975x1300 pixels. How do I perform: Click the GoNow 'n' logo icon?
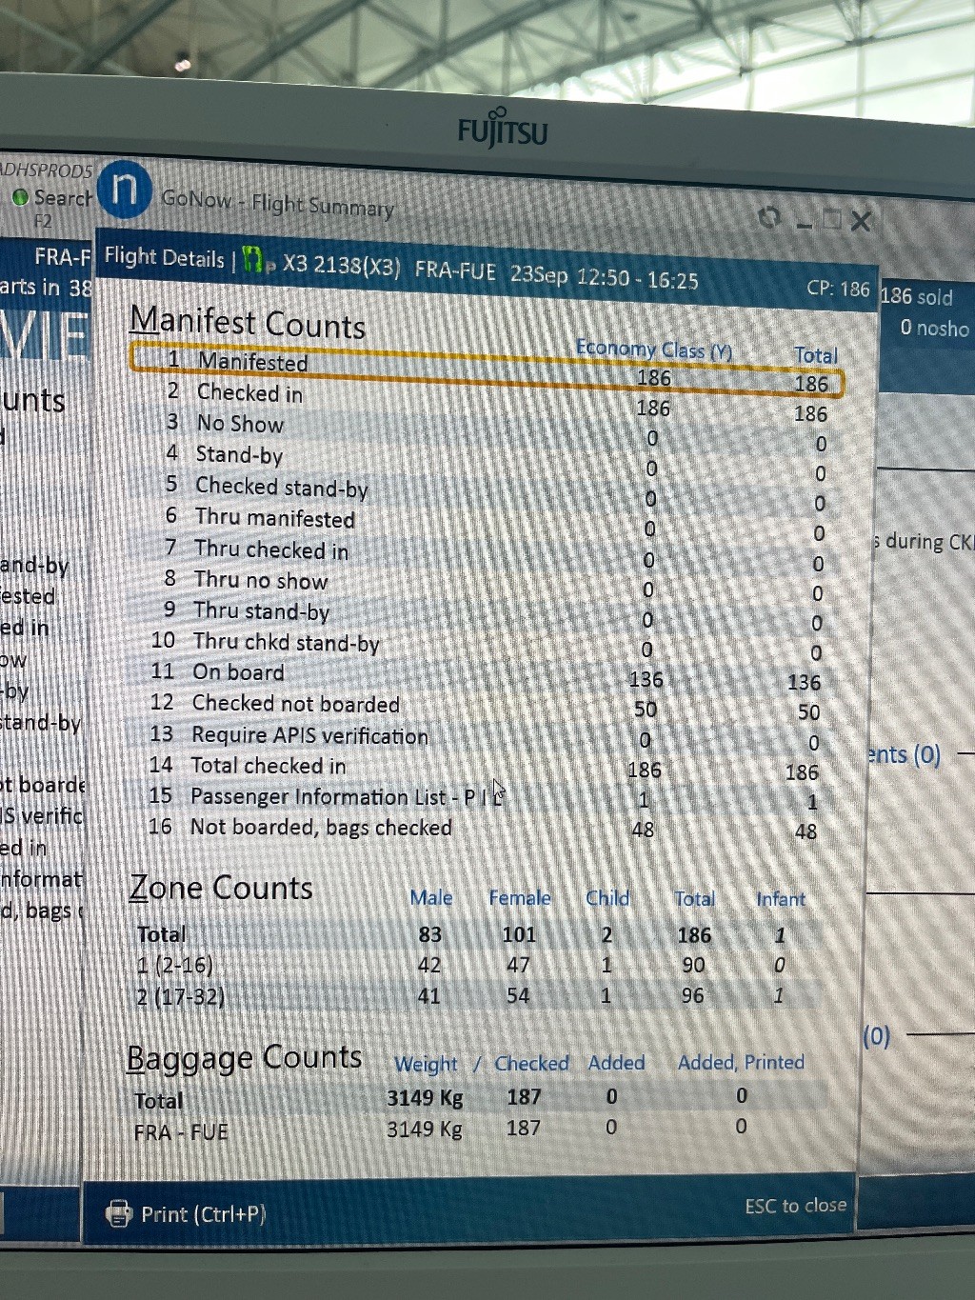click(125, 189)
